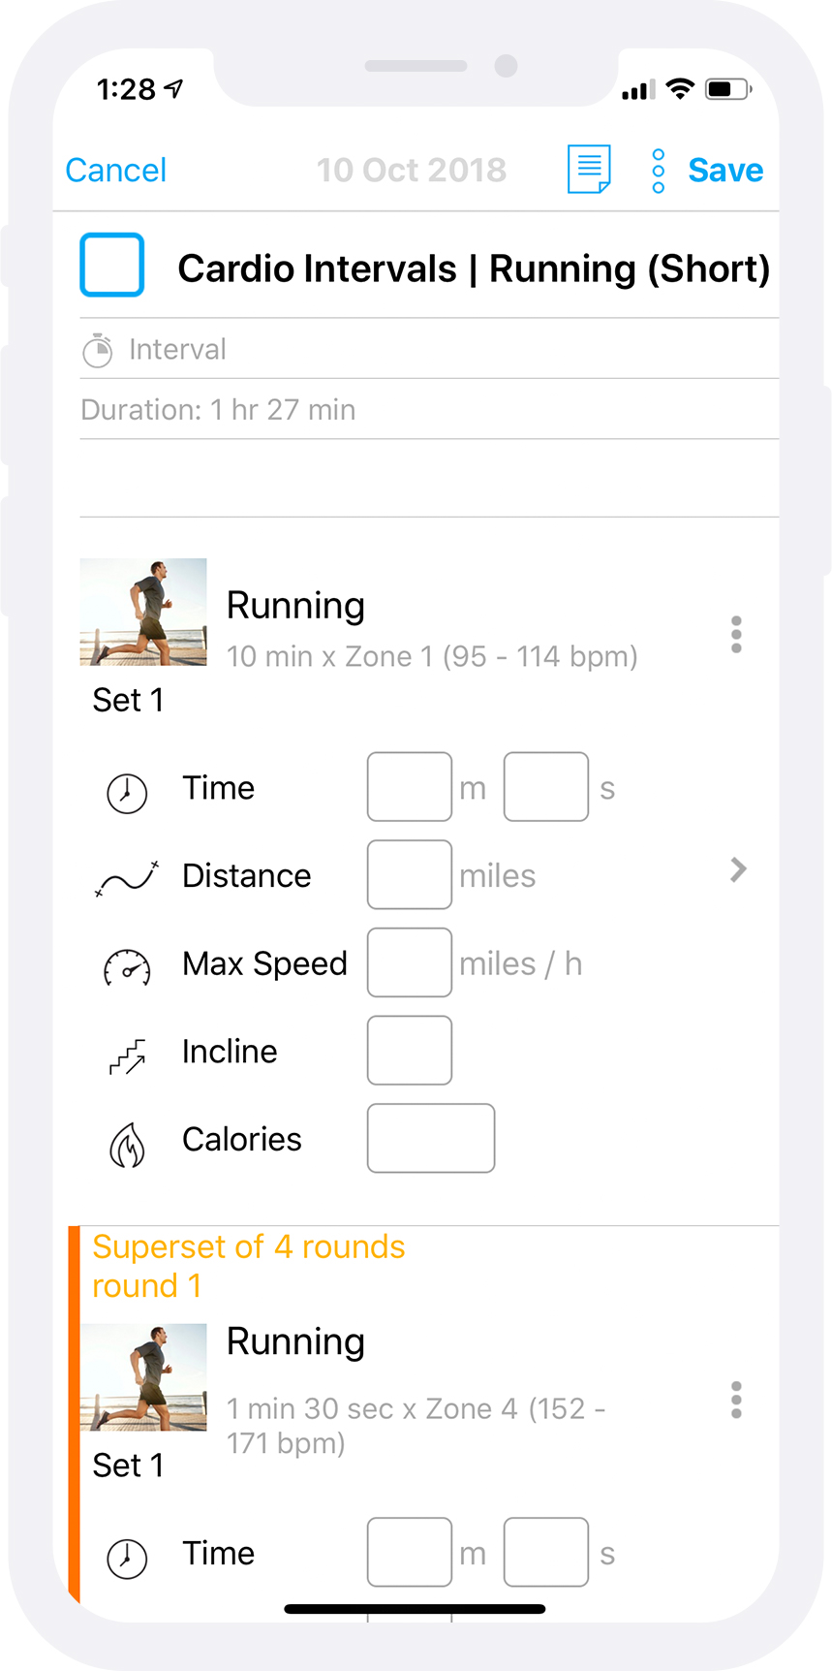
Task: Tap the Interval stopwatch icon
Action: (97, 350)
